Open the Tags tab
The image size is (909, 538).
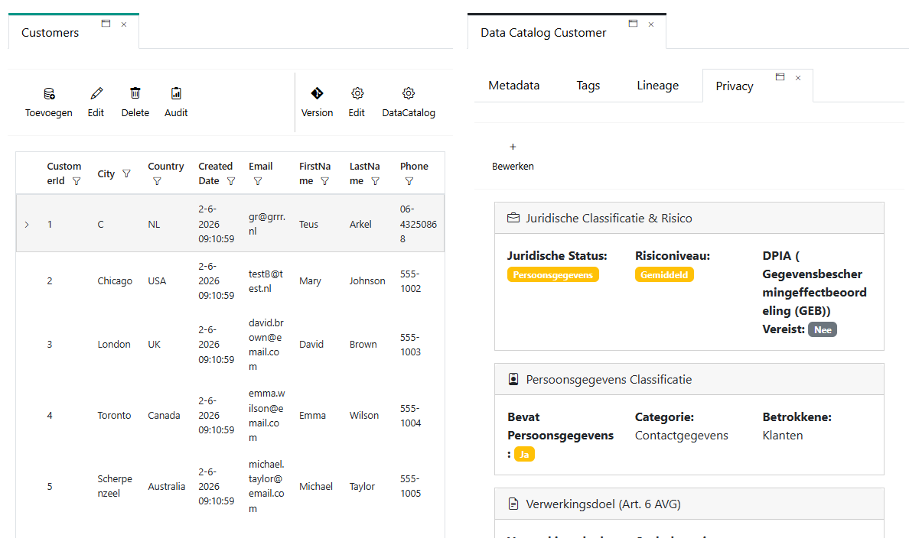coord(588,86)
